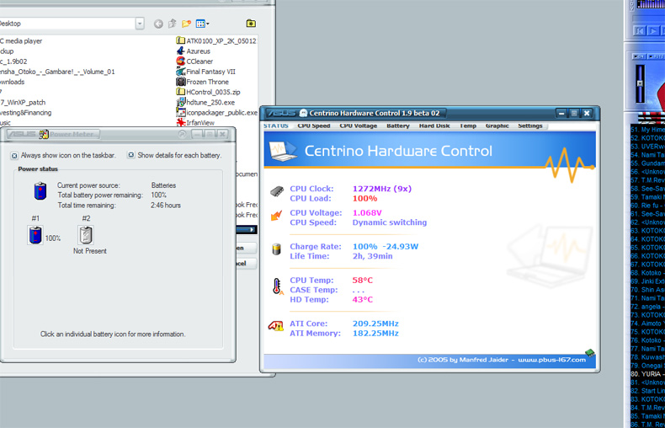Select playlist track 69 Jinki Extend

[x=647, y=281]
